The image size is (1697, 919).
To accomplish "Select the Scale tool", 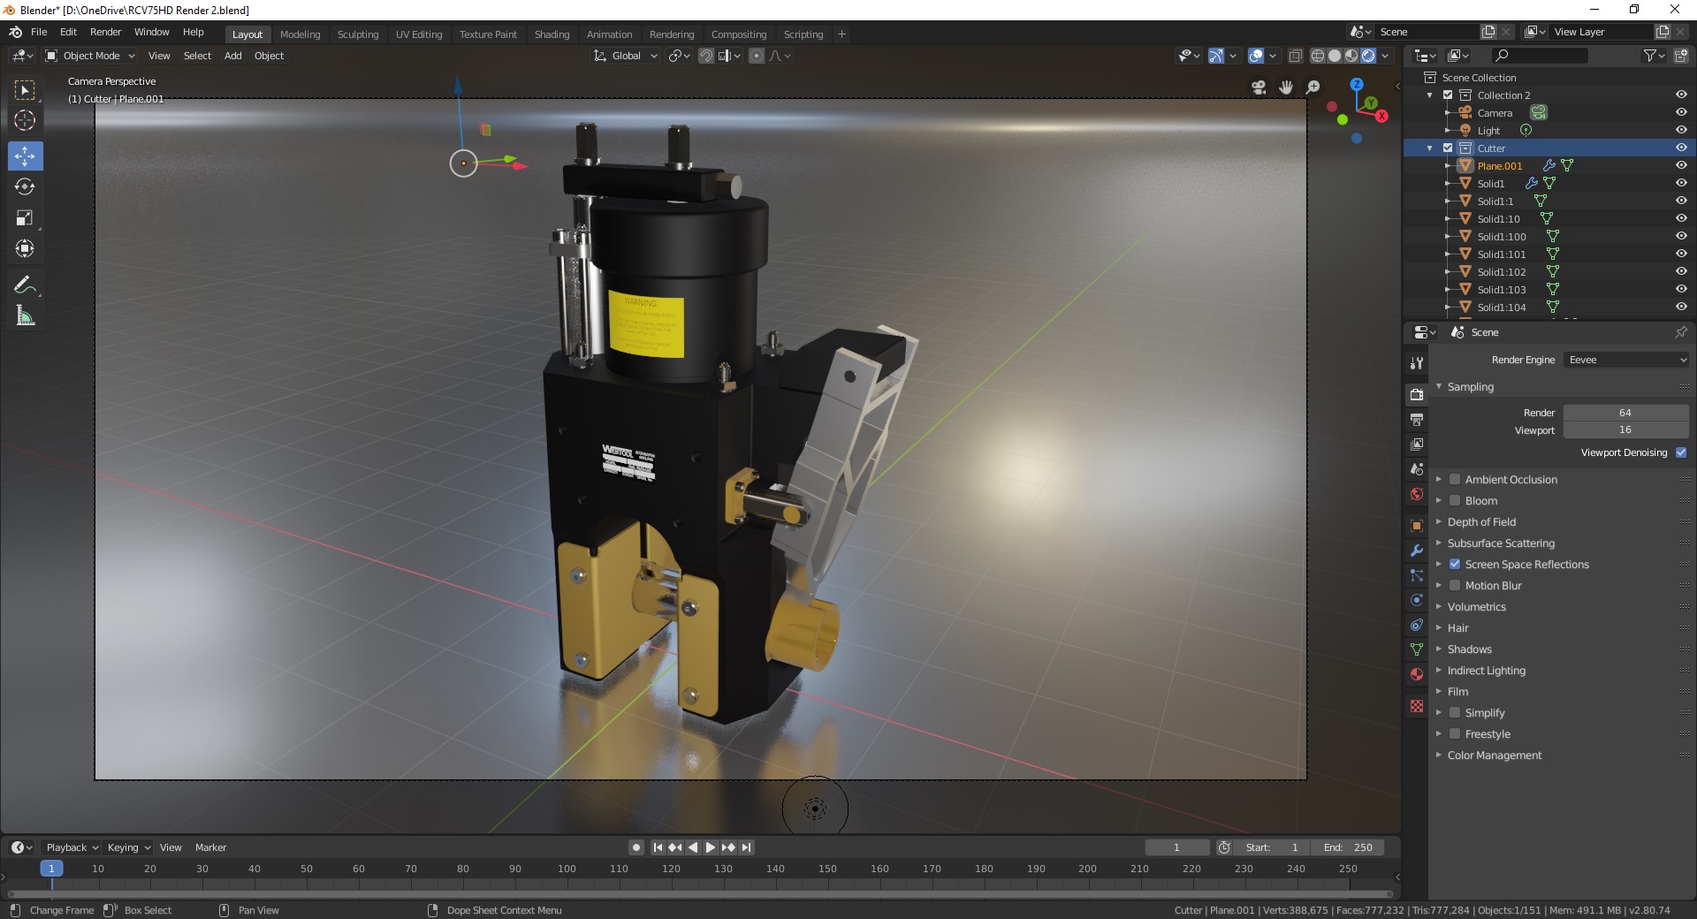I will tap(25, 218).
